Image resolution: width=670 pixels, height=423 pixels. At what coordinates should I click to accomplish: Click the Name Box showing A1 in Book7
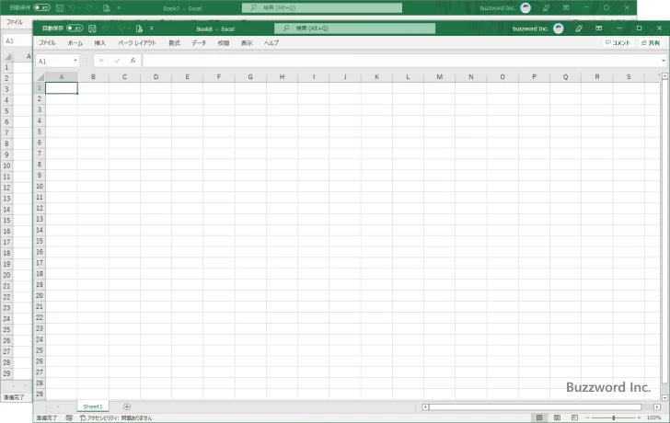click(x=17, y=41)
